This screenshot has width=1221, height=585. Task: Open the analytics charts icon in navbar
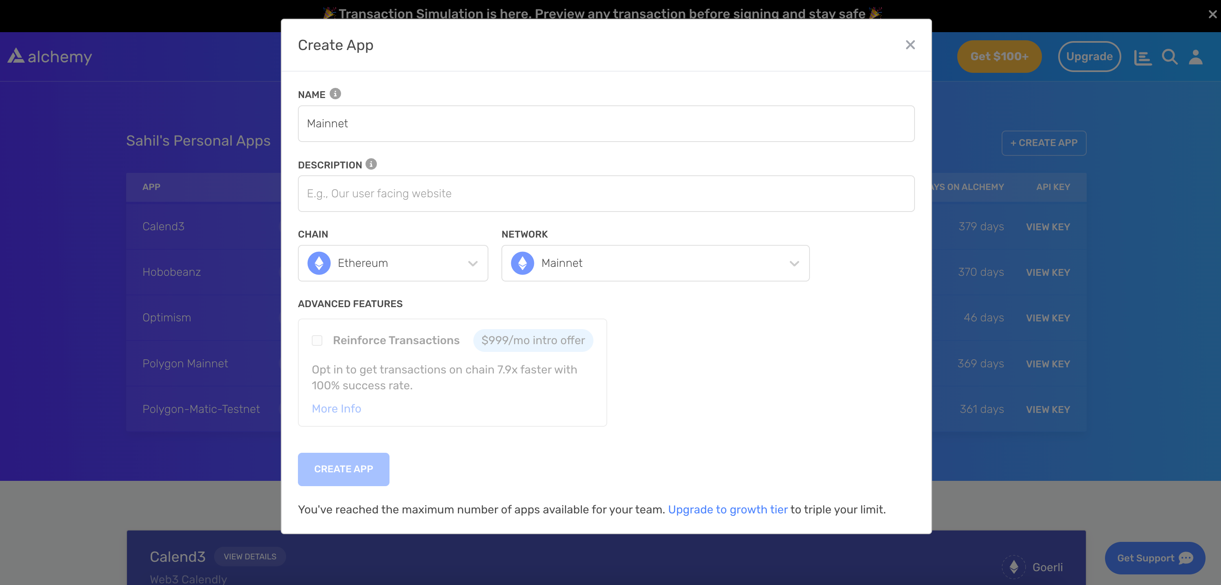(1143, 57)
